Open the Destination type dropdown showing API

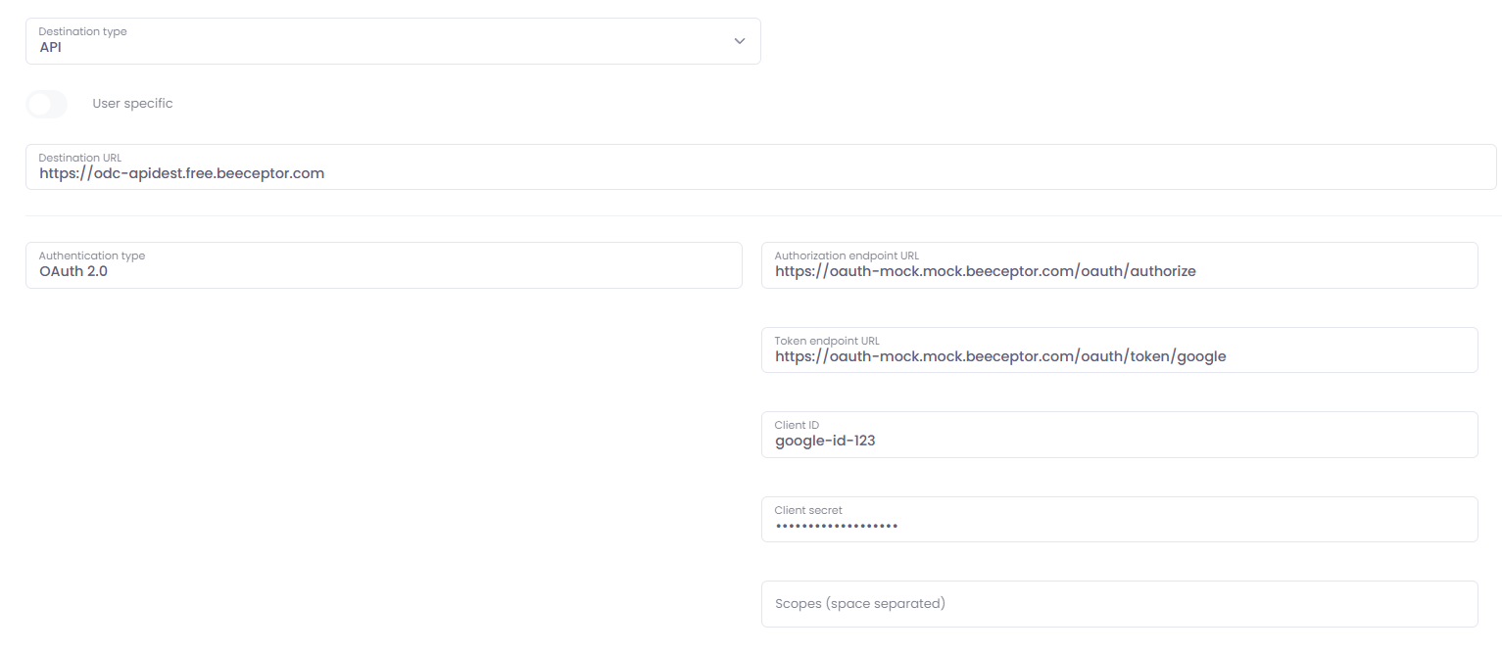(x=392, y=41)
